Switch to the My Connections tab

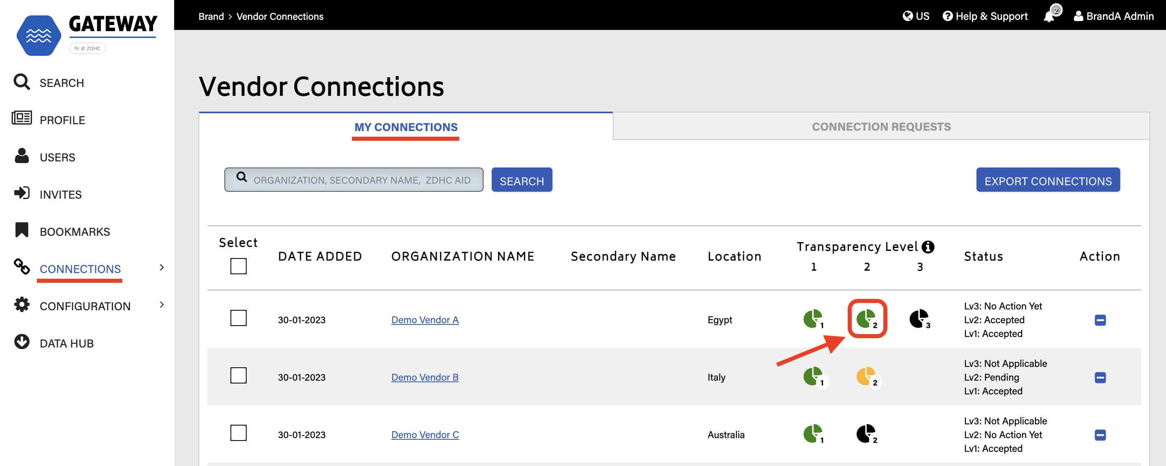[405, 127]
